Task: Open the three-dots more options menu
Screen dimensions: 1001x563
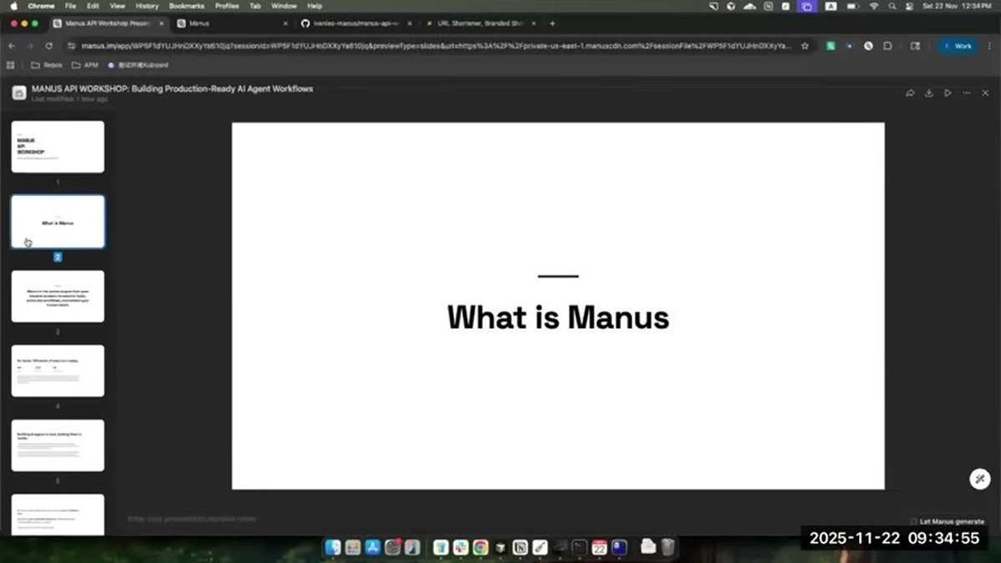Action: (966, 93)
